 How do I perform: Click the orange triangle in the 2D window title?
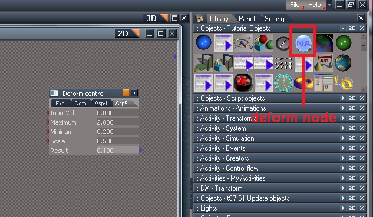(x=136, y=34)
